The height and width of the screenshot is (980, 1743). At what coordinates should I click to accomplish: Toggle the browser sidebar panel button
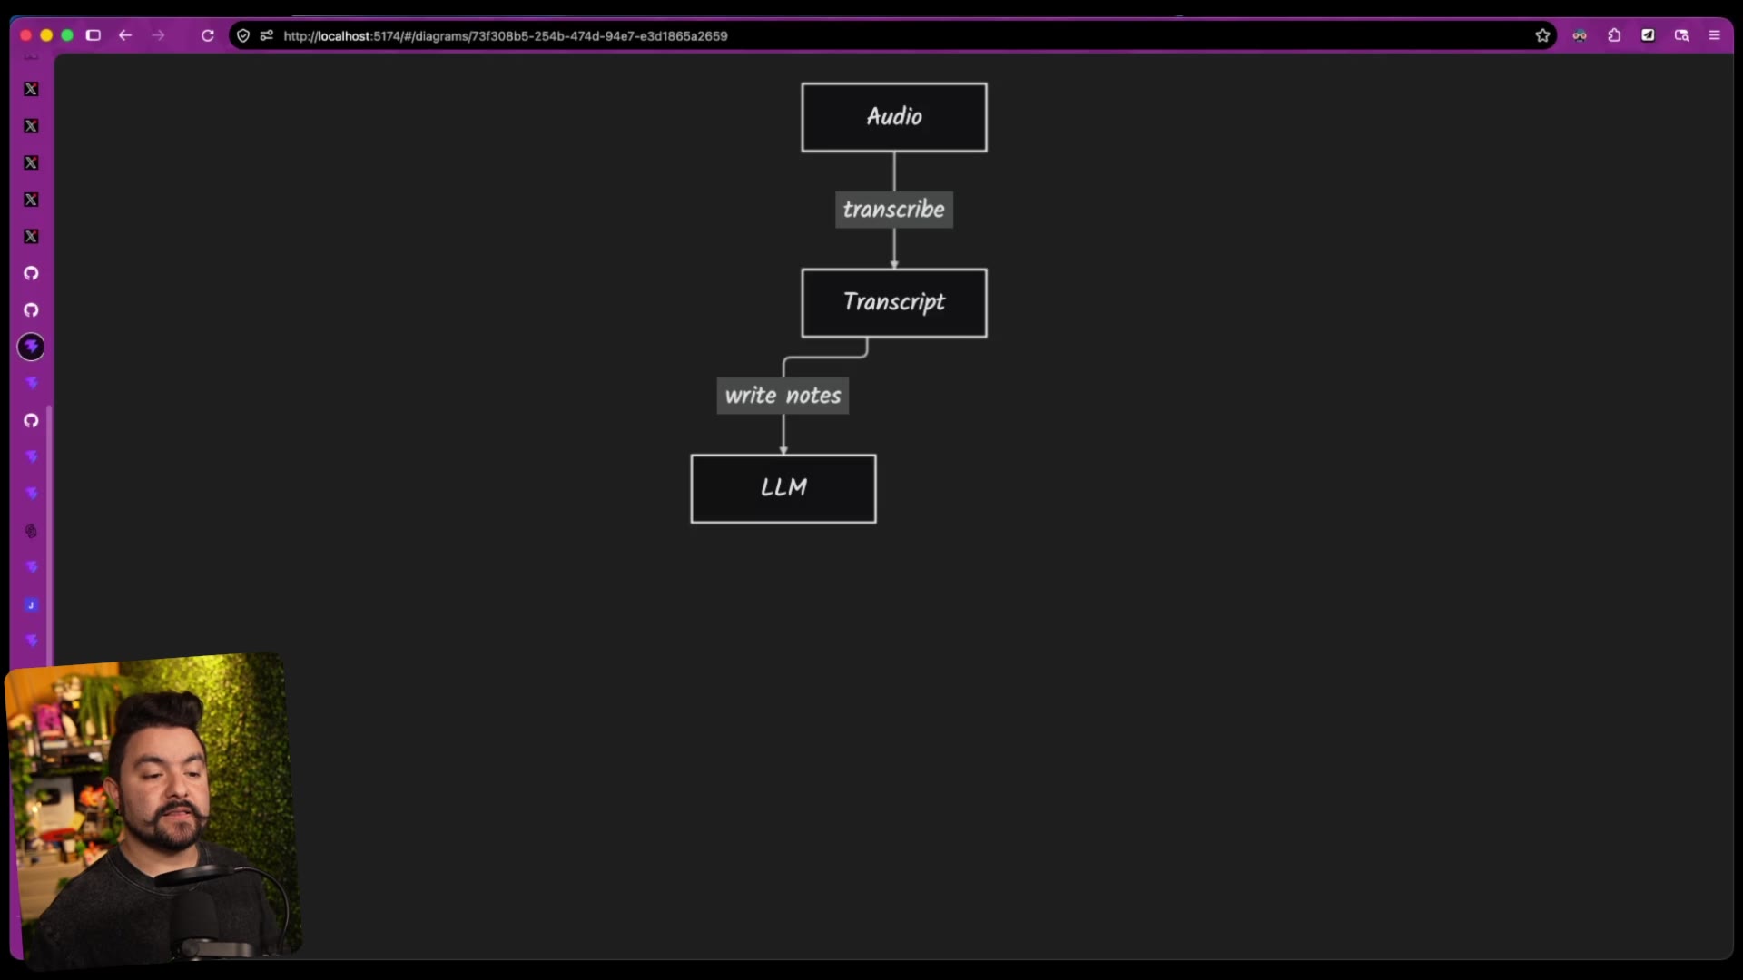click(x=93, y=35)
